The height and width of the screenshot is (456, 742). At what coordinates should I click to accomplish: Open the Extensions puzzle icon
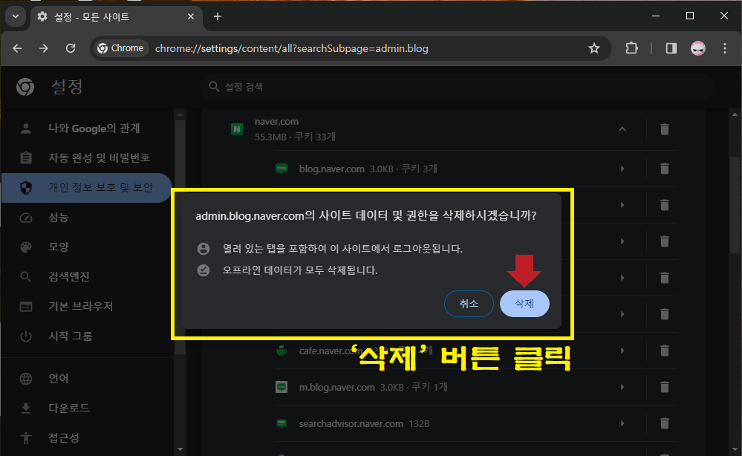pyautogui.click(x=632, y=48)
